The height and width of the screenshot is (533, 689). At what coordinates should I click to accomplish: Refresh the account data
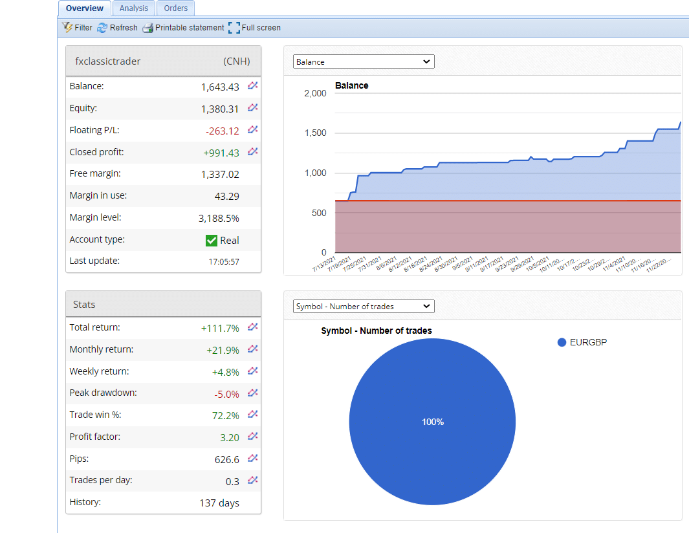[x=117, y=28]
